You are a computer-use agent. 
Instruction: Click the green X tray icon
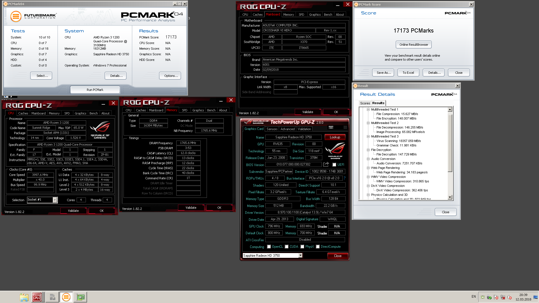click(483, 297)
